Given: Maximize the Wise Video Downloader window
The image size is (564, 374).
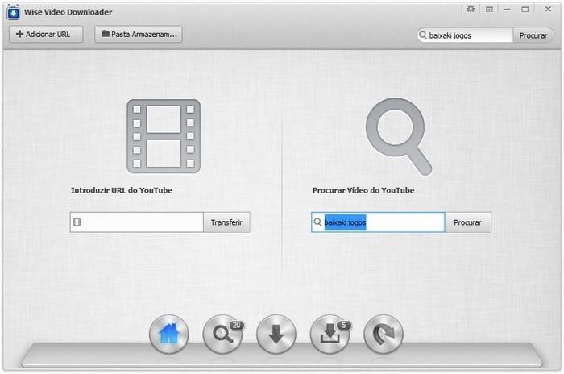Looking at the screenshot, I should pyautogui.click(x=525, y=10).
